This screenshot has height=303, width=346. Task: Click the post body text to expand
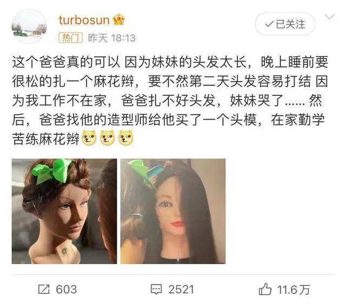(x=170, y=101)
